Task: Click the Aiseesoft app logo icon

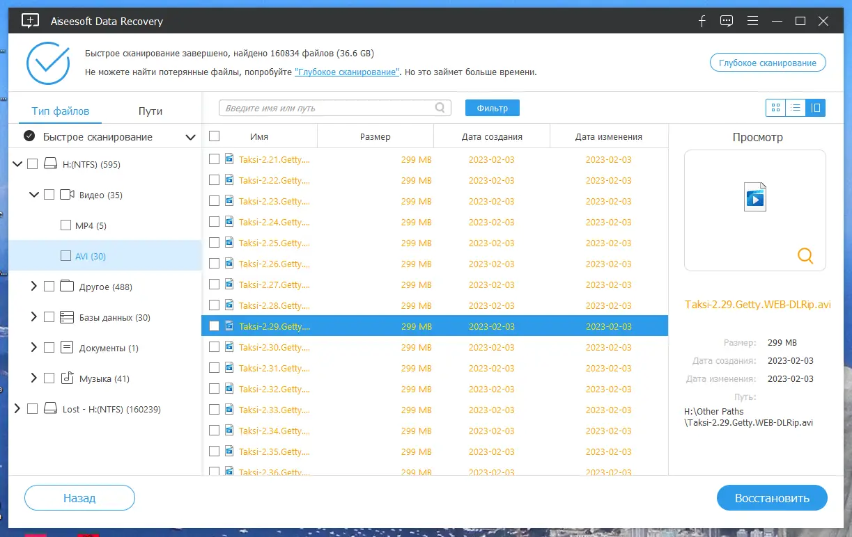Action: pos(30,21)
